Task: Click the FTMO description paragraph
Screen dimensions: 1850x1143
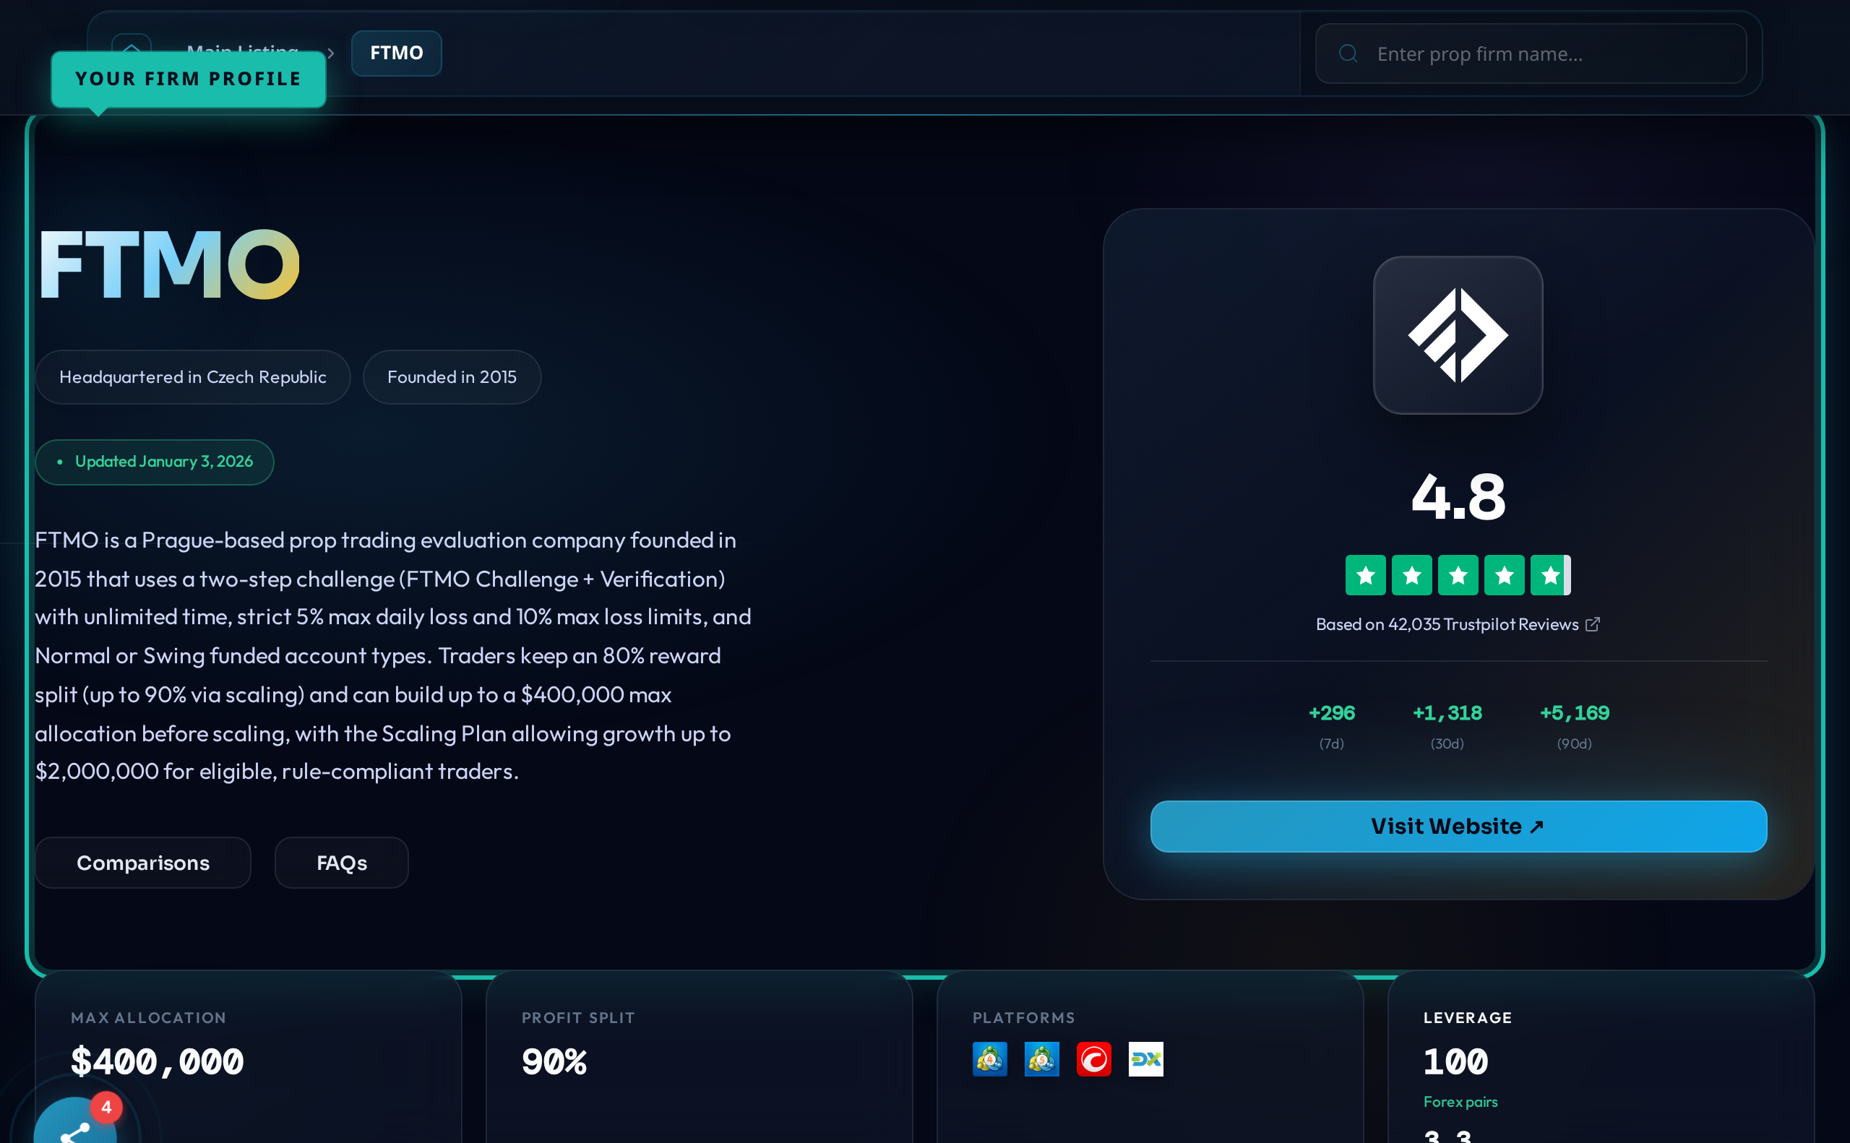Action: [393, 655]
